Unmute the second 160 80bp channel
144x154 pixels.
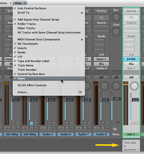(31, 123)
